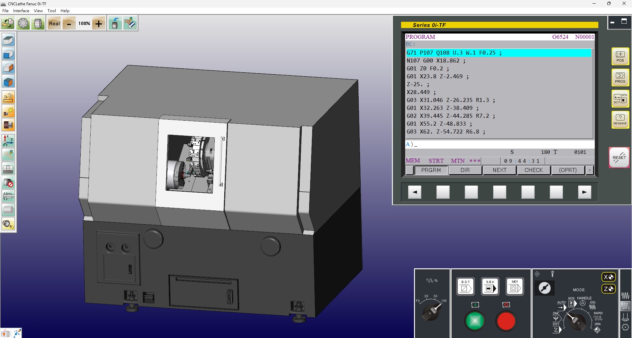Click the X zero return indicator button
Image resolution: width=632 pixels, height=338 pixels.
coord(608,277)
